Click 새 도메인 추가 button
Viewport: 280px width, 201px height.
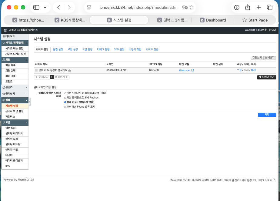[267, 77]
